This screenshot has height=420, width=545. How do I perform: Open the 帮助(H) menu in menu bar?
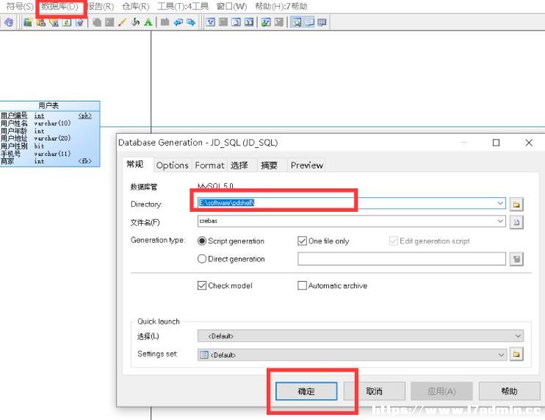click(281, 7)
